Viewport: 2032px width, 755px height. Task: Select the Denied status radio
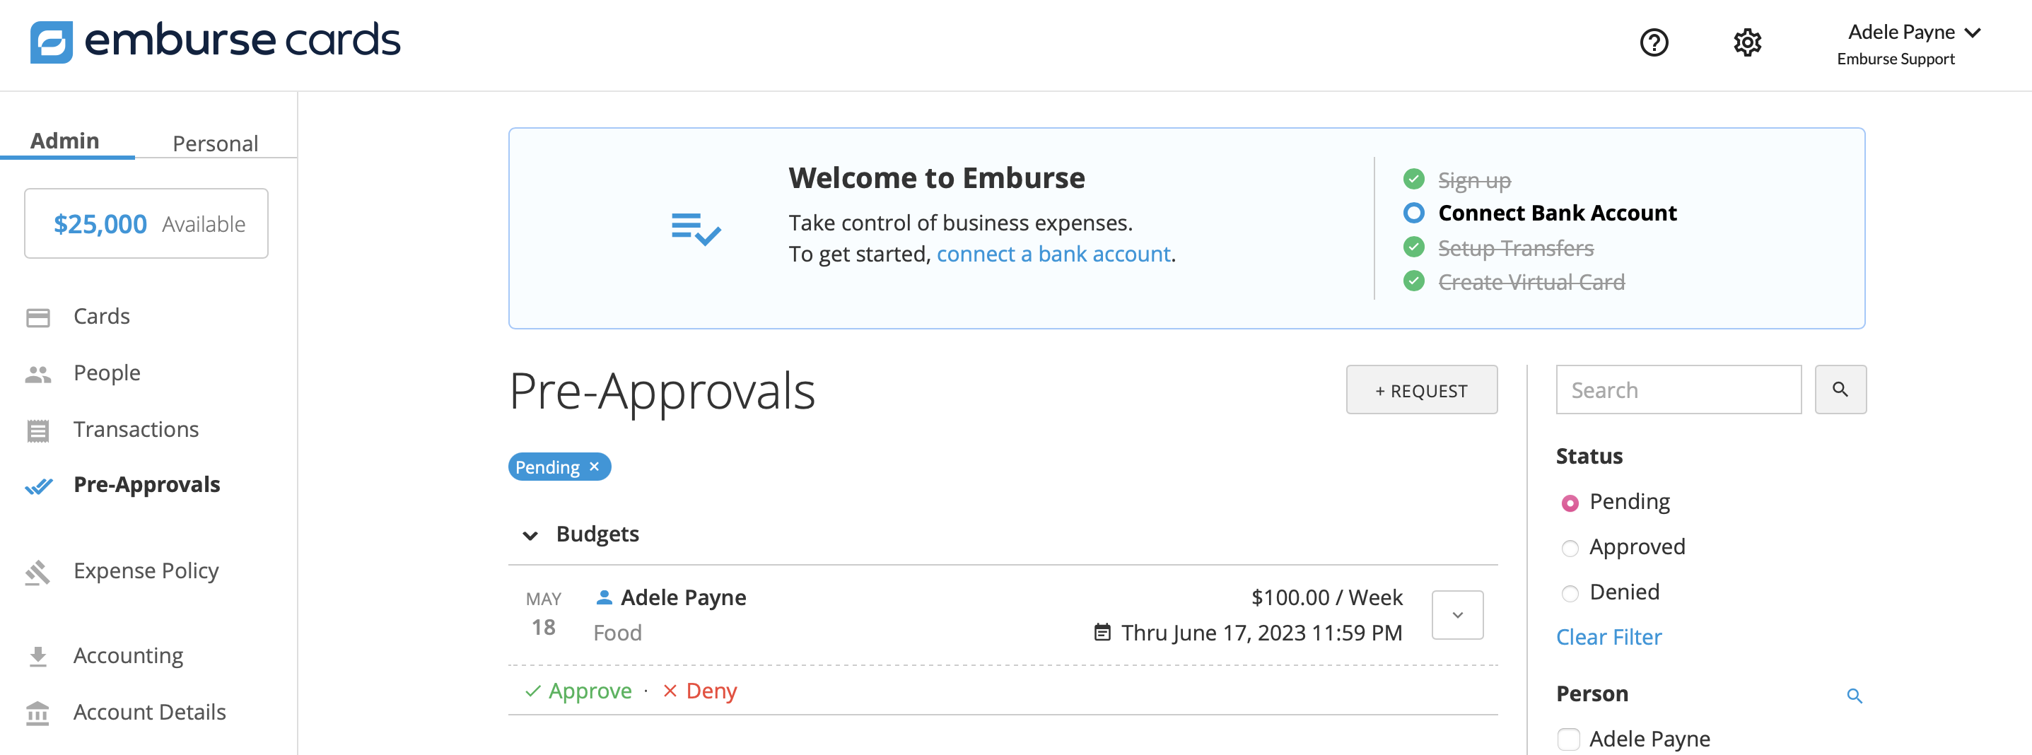(x=1570, y=593)
